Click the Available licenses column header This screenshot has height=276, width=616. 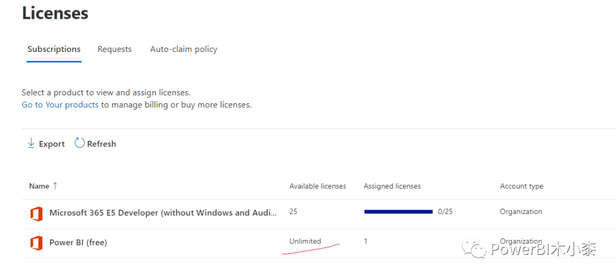[x=318, y=186]
